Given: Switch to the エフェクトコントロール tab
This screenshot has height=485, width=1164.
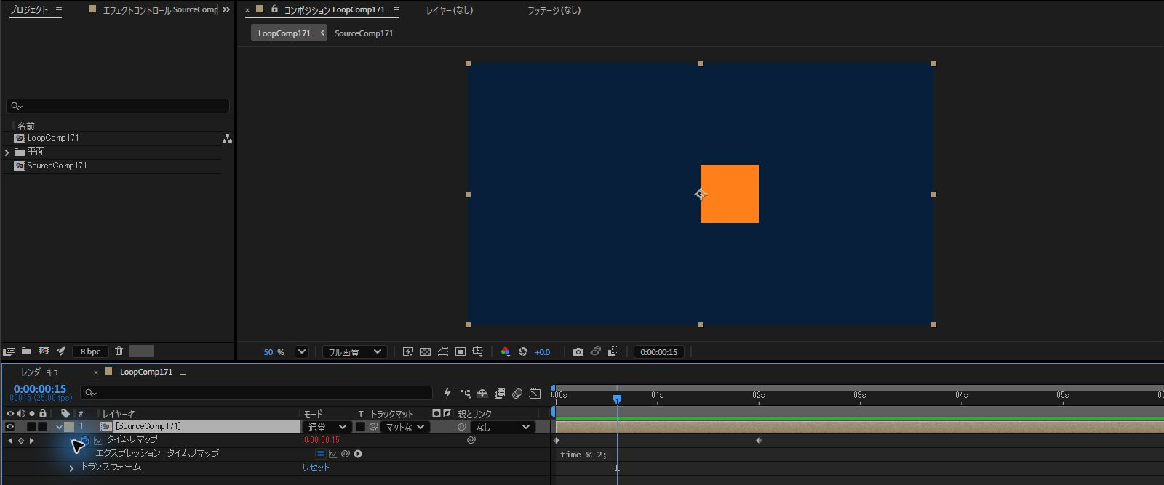Looking at the screenshot, I should click(x=160, y=9).
